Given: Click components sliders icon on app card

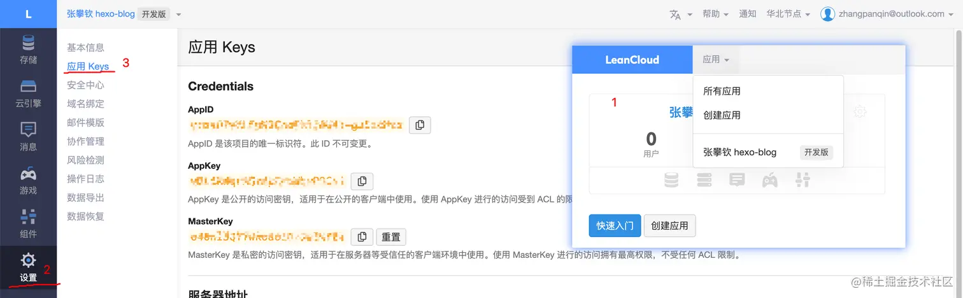Looking at the screenshot, I should [802, 180].
